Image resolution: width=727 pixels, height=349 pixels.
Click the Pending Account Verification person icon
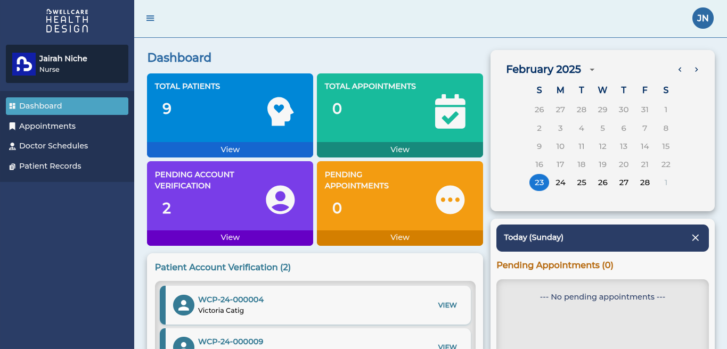point(280,200)
